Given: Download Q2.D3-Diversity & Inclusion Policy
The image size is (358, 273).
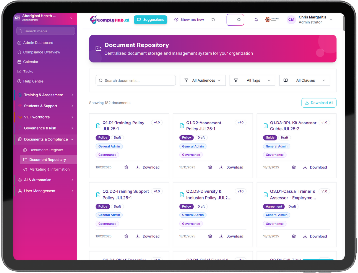Looking at the screenshot, I should (x=231, y=236).
